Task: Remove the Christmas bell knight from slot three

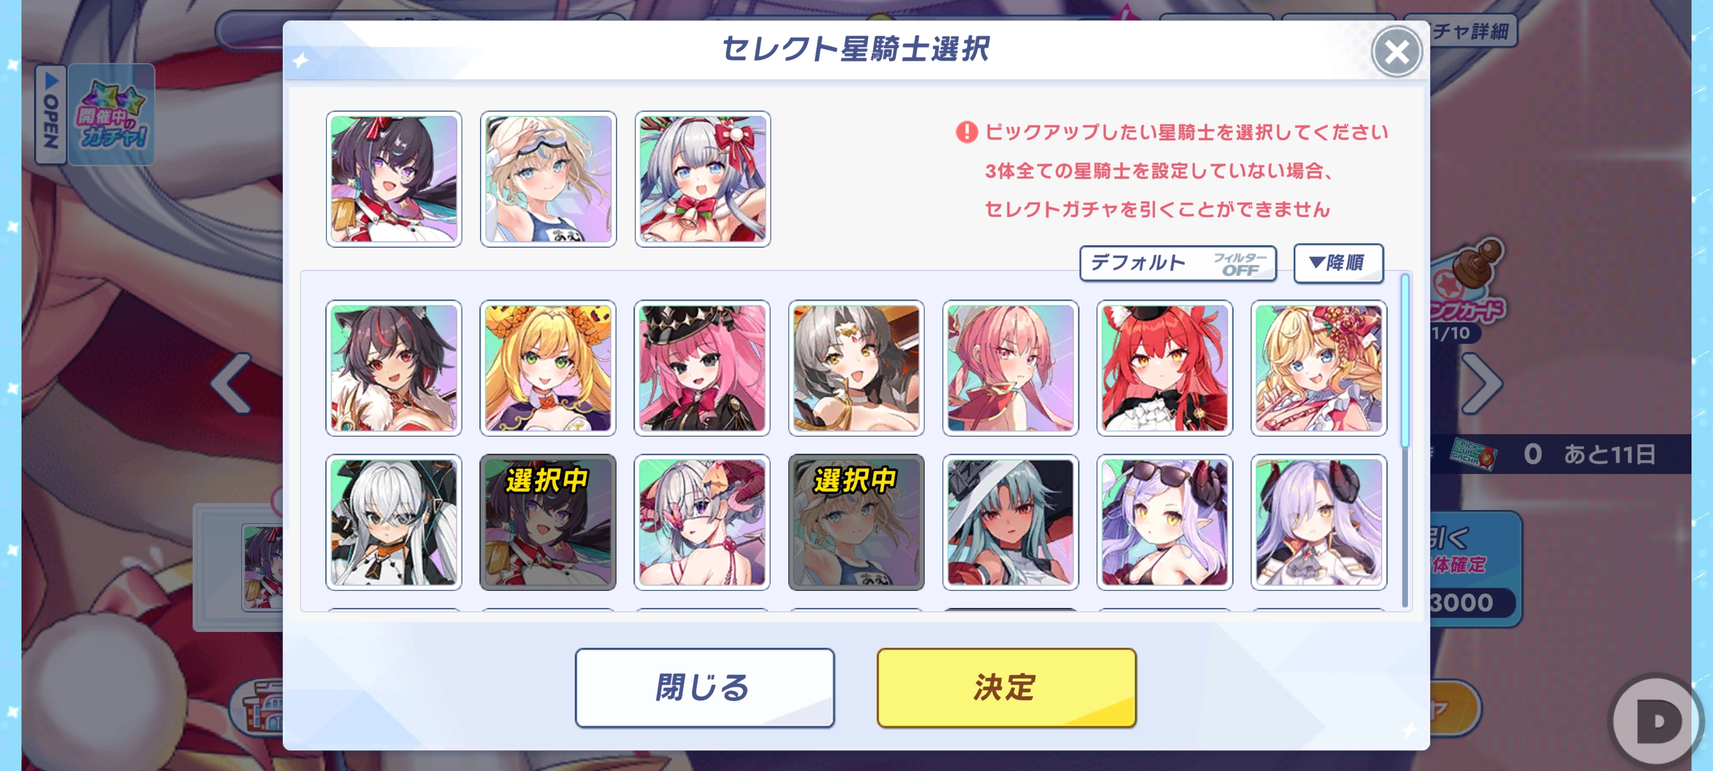Action: coord(702,179)
